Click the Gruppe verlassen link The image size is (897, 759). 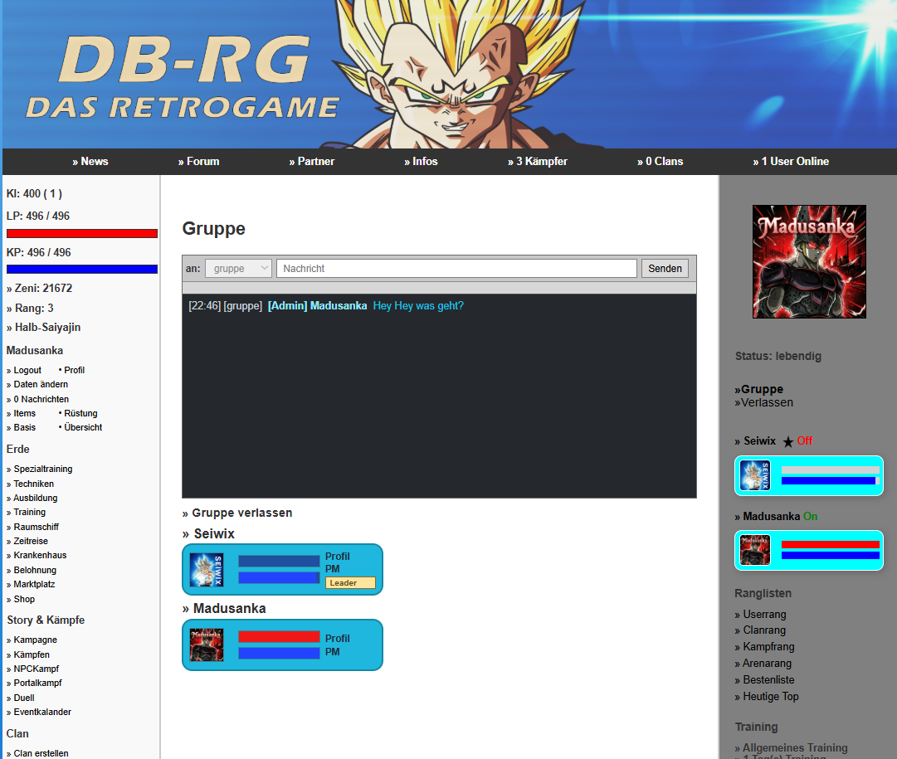(x=236, y=513)
